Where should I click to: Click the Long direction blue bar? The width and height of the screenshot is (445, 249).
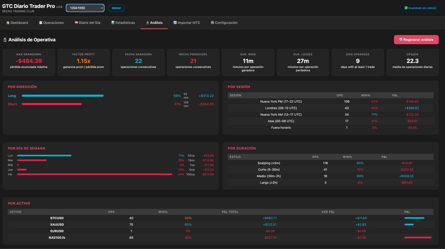[63, 96]
